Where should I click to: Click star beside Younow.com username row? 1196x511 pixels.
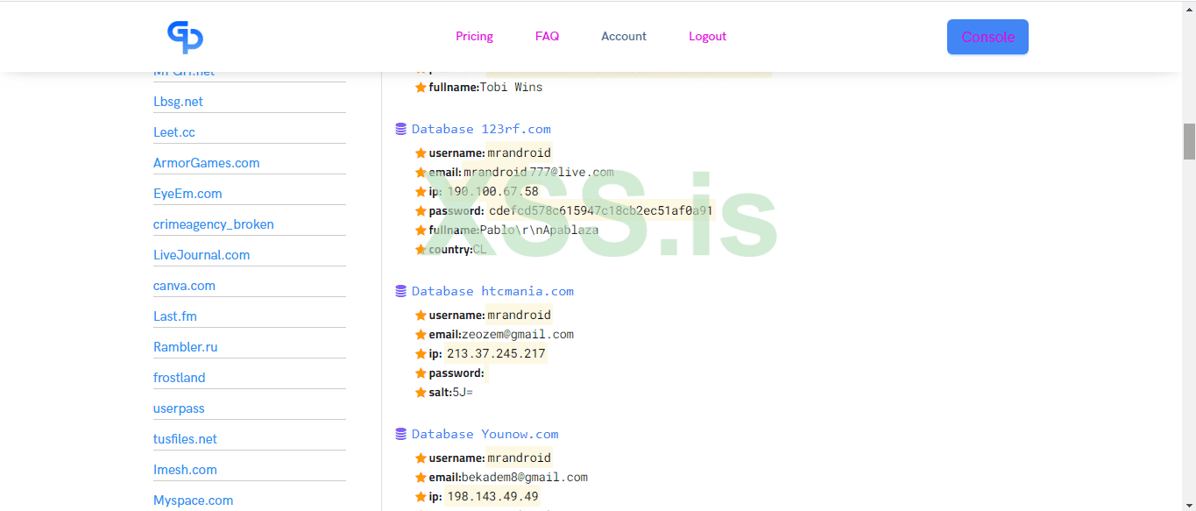point(421,458)
